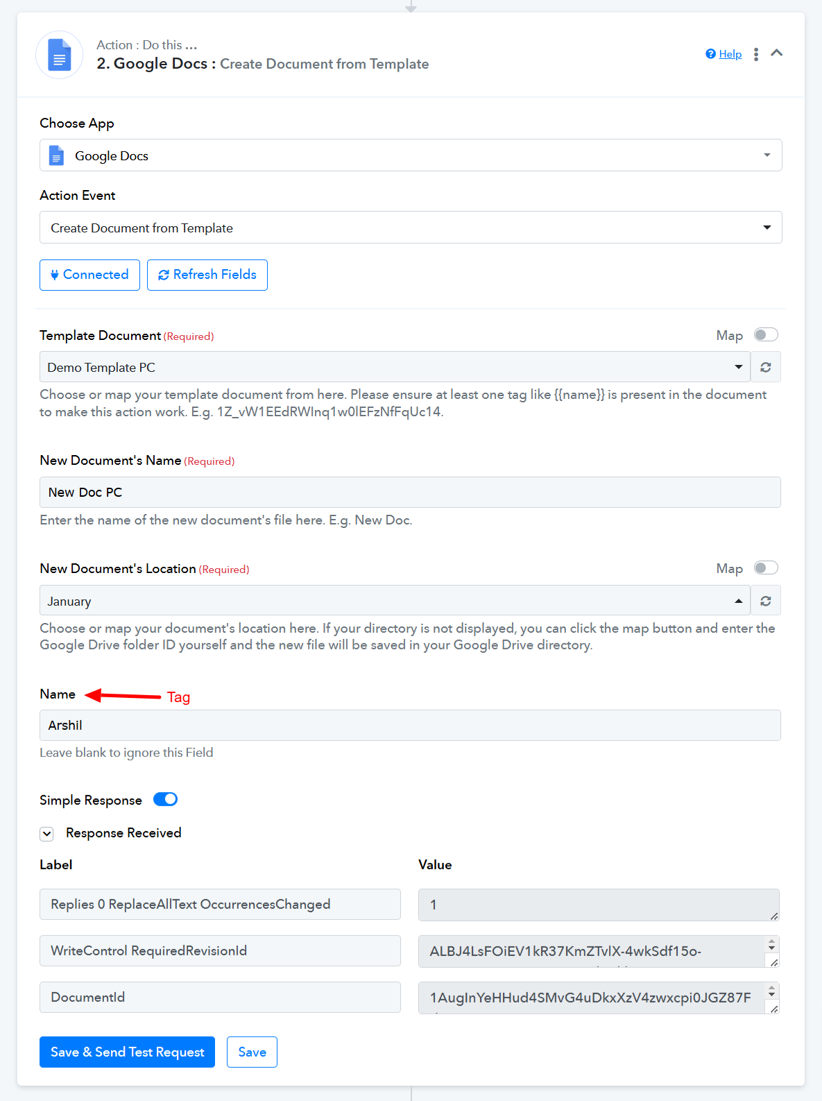This screenshot has width=822, height=1101.
Task: Open the three-dot options menu
Action: tap(756, 54)
